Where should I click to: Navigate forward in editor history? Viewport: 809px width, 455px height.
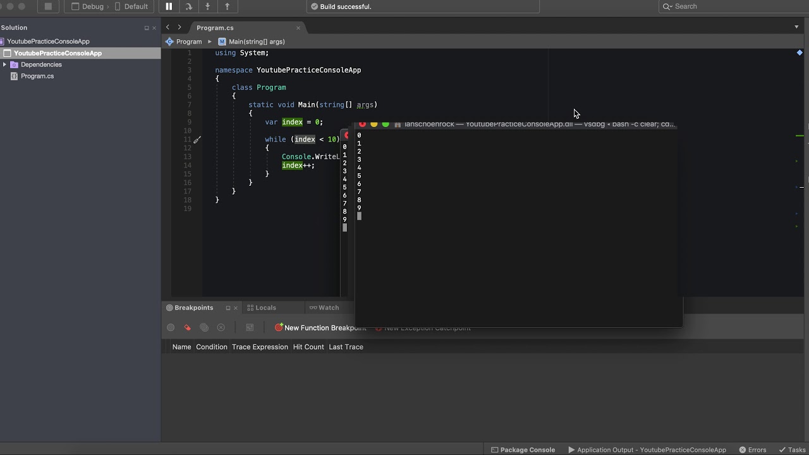[x=179, y=27]
